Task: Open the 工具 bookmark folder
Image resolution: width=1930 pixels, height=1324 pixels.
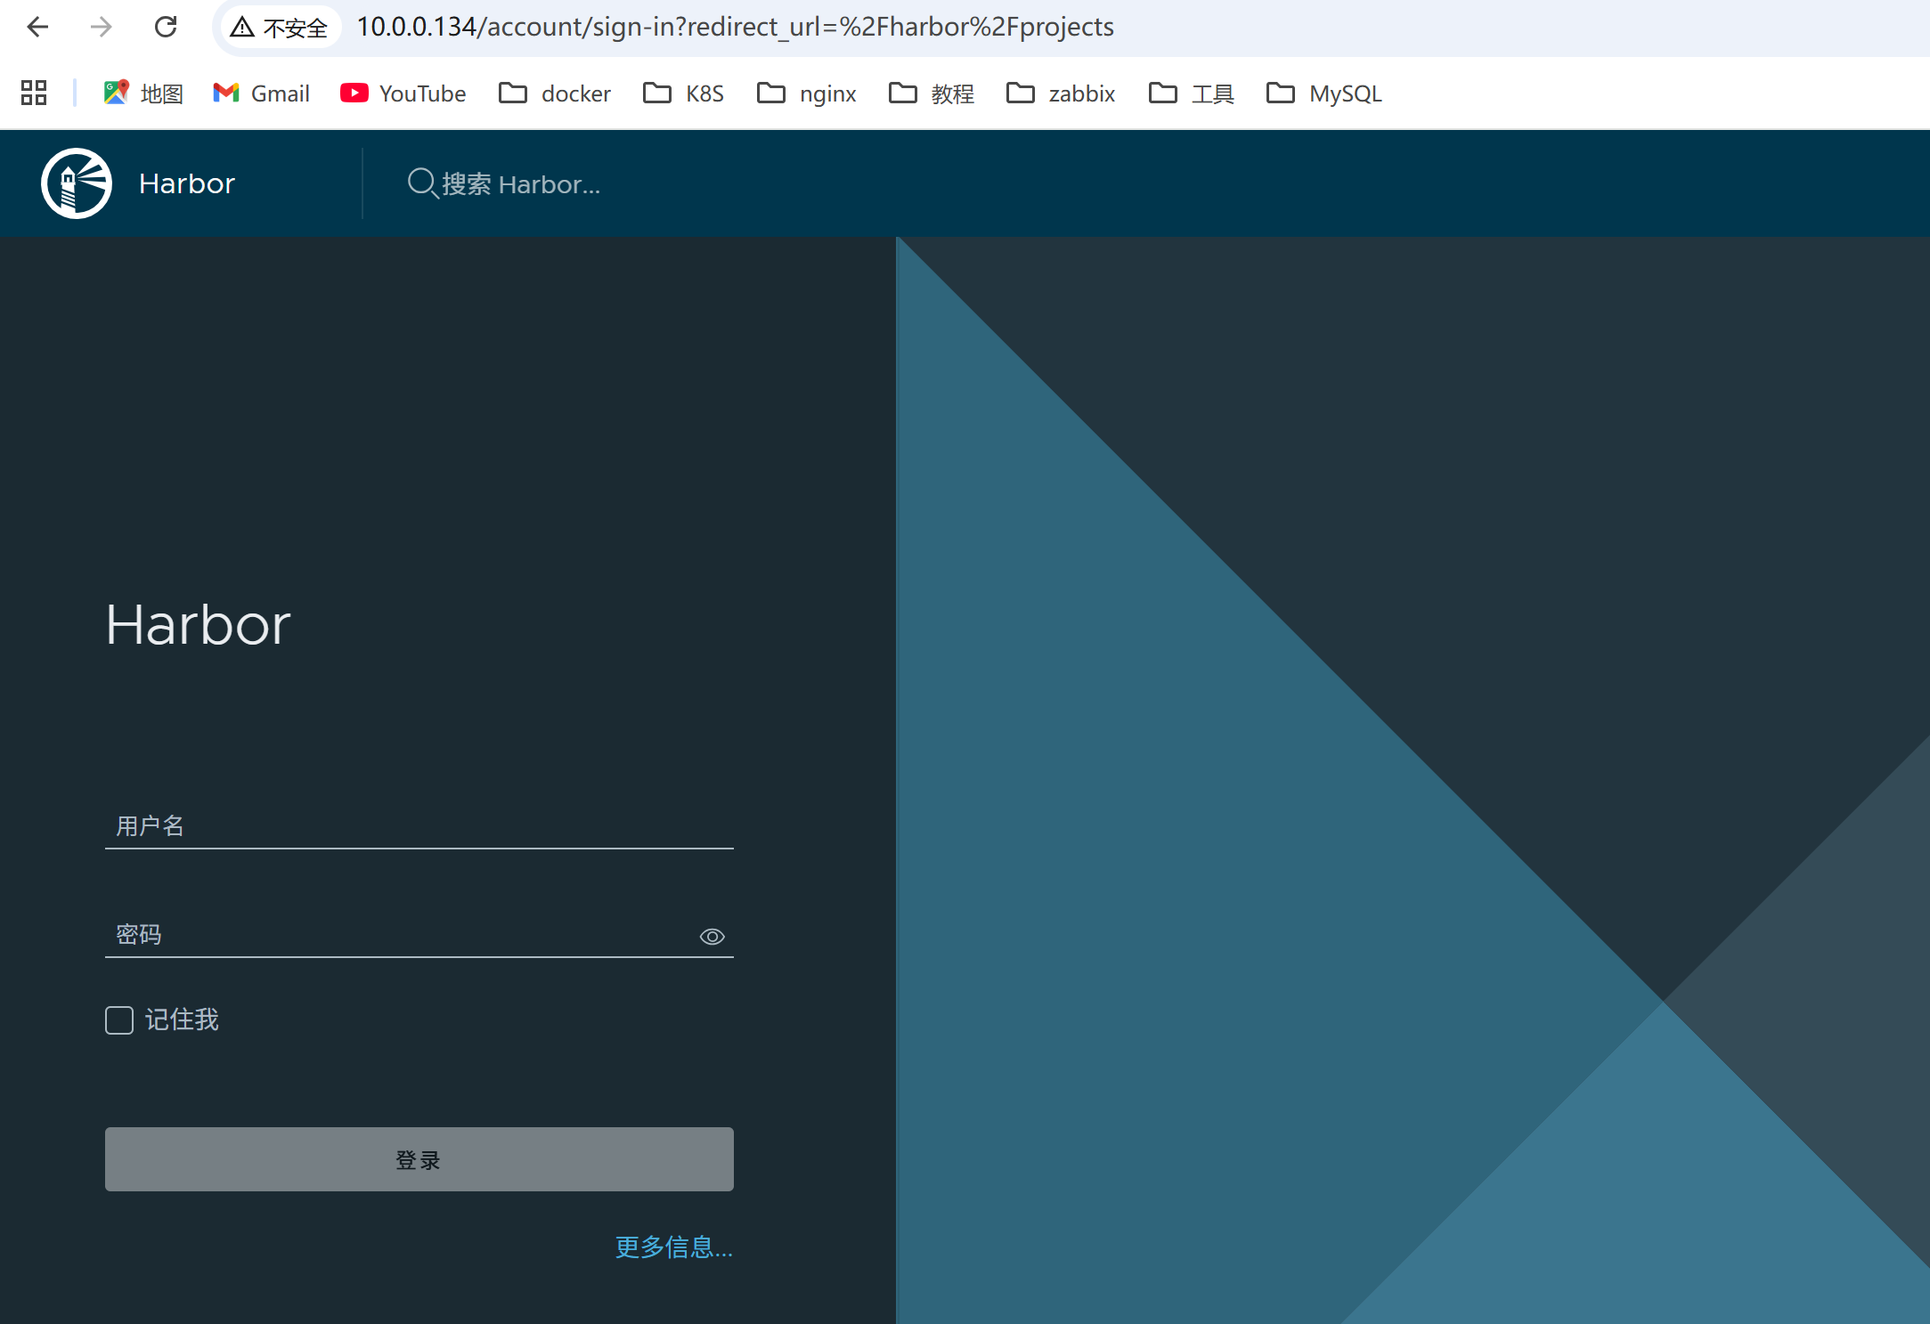Action: (1192, 93)
